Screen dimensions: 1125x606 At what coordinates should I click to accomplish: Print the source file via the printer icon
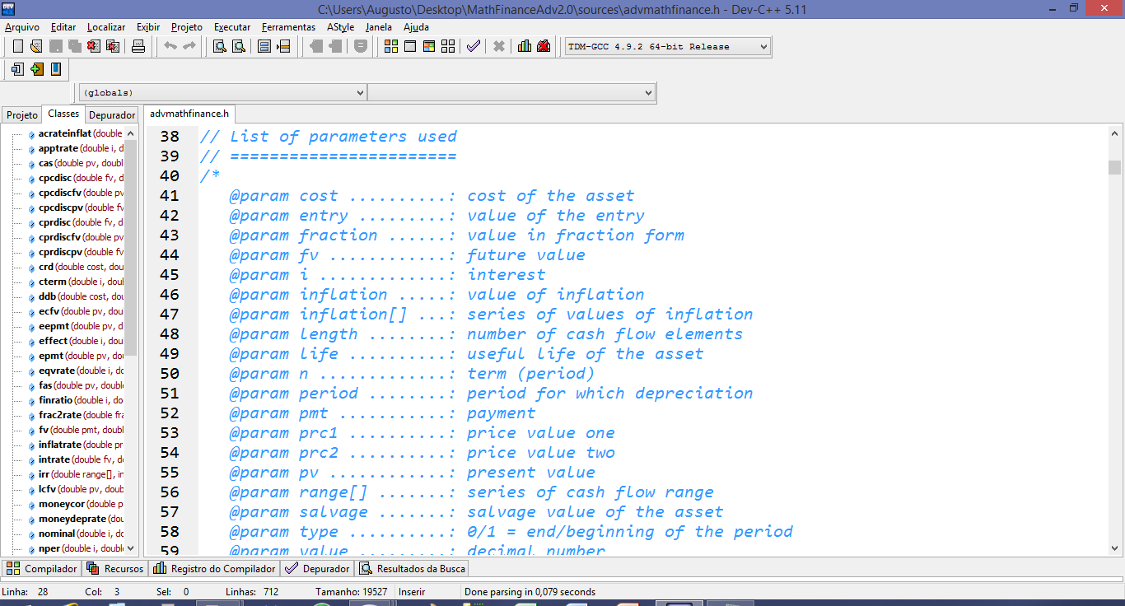(139, 46)
